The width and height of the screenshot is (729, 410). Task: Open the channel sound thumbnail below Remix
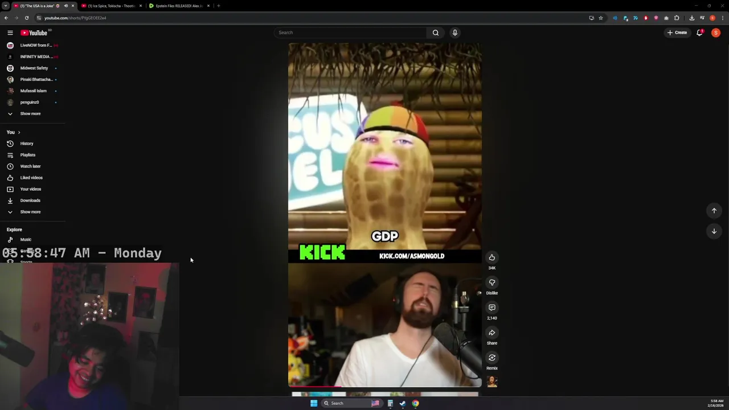492,382
